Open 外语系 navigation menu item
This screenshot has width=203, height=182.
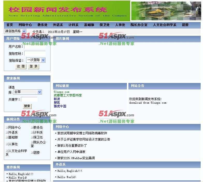[x=58, y=25]
